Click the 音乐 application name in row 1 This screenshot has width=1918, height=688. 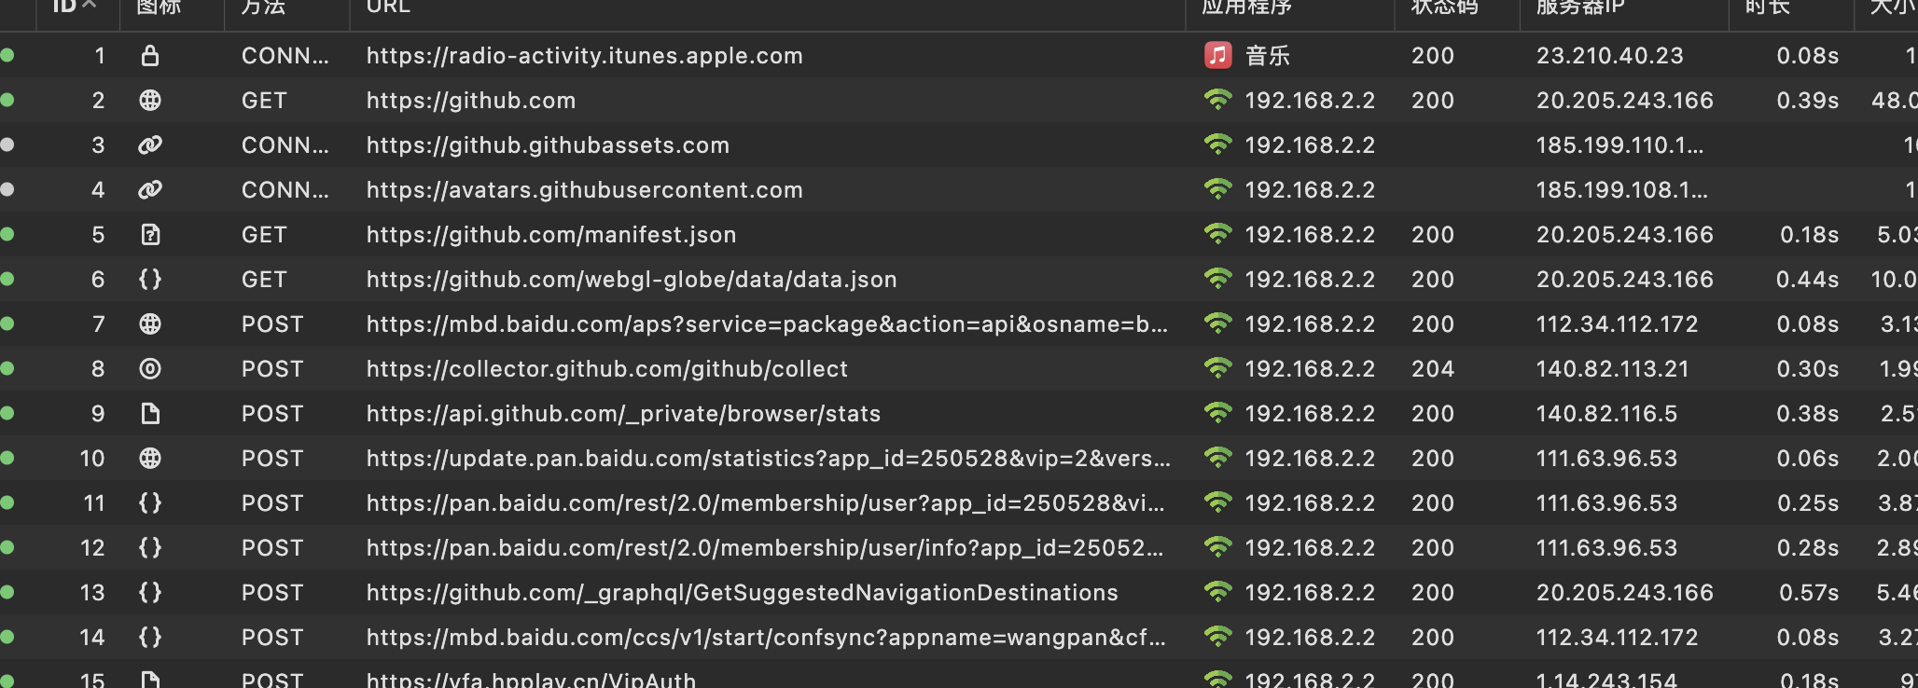coord(1268,56)
